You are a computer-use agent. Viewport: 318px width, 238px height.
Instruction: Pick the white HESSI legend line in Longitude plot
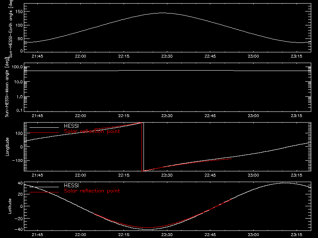tap(44, 127)
